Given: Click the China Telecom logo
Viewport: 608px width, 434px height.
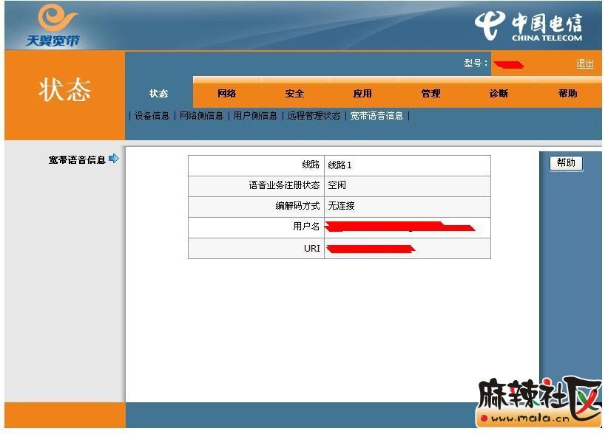Looking at the screenshot, I should (530, 27).
